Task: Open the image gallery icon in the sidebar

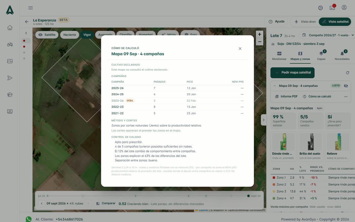Action: tap(10, 61)
